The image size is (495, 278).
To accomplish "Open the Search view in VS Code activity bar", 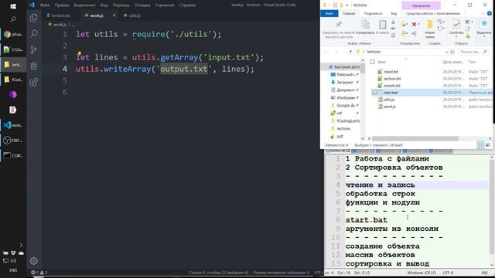I will (34, 33).
